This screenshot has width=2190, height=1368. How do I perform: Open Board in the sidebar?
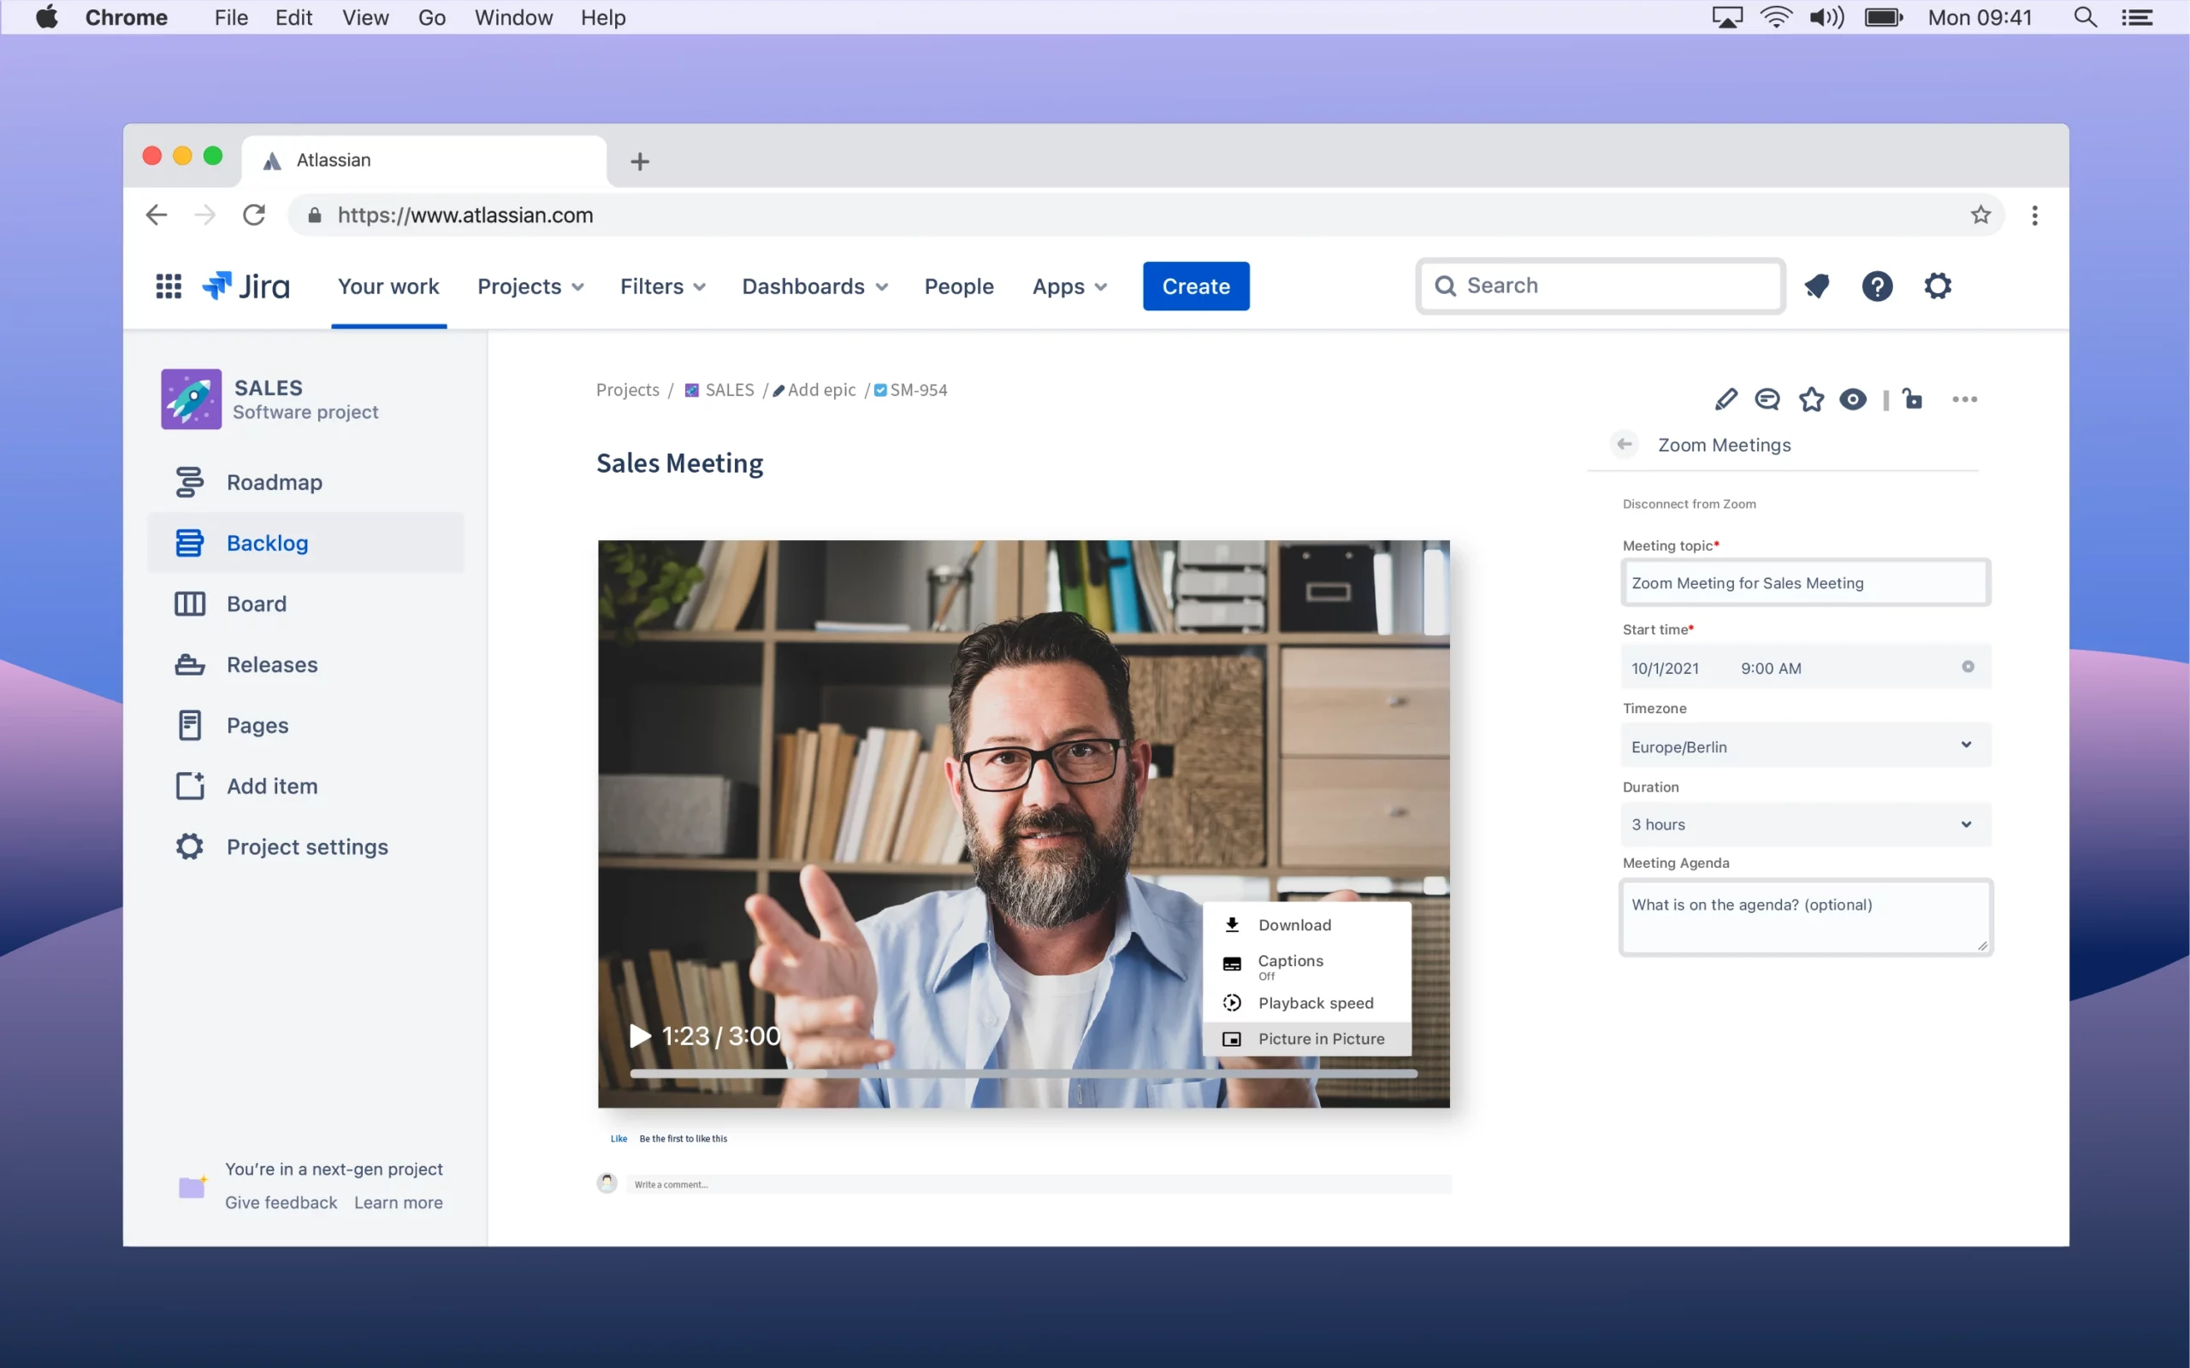[x=306, y=604]
